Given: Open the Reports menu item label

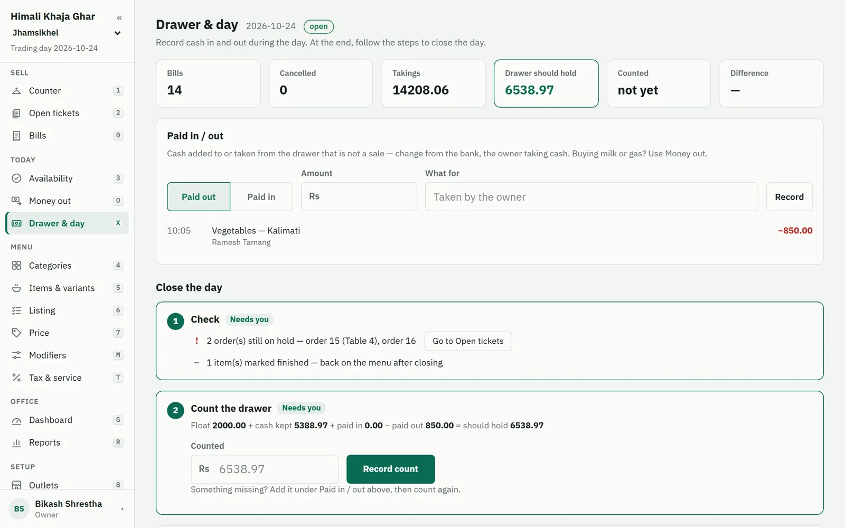Looking at the screenshot, I should [44, 442].
